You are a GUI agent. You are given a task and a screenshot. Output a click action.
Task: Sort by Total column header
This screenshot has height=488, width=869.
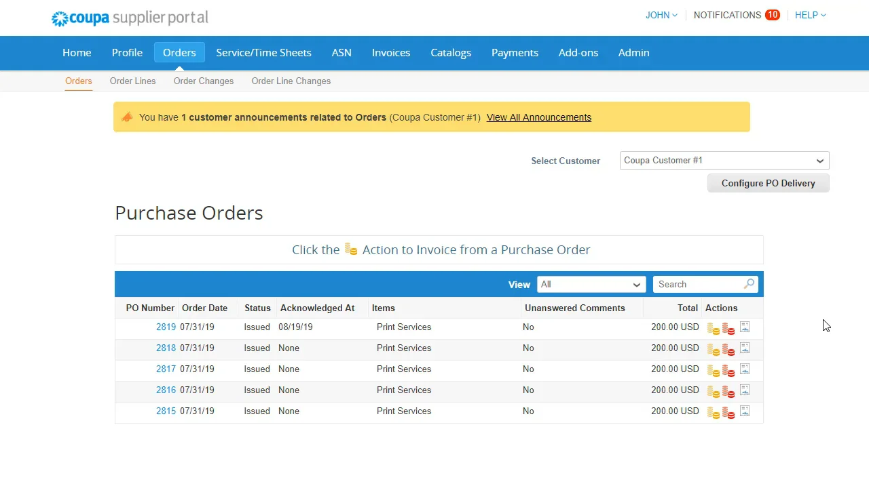pos(688,308)
